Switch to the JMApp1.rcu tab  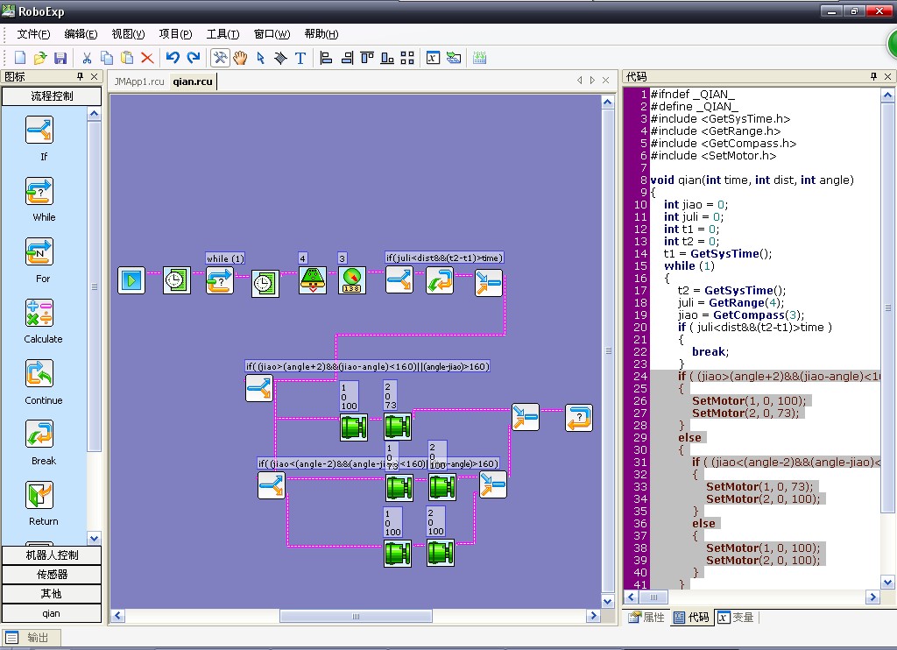pos(139,81)
